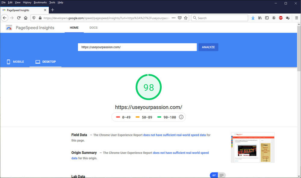Click the forward navigation arrow
Viewport: 301px width, 178px height.
[x=12, y=18]
